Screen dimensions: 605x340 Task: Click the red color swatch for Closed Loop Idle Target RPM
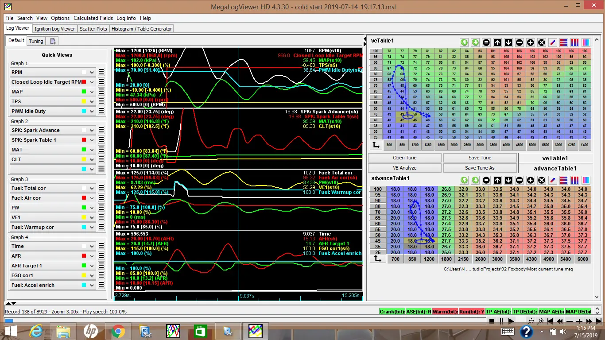point(84,82)
